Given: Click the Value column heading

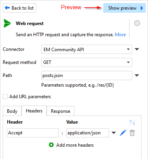Looking at the screenshot, I should tap(72, 122).
